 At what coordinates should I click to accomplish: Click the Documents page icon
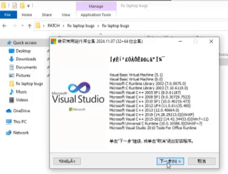click(11, 67)
